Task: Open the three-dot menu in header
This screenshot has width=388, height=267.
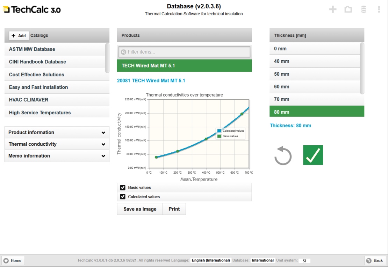Action: pos(379,10)
